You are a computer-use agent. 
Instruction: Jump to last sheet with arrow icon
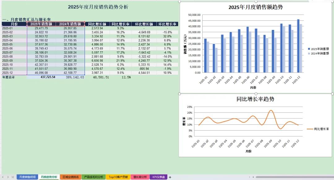[x=13, y=177]
